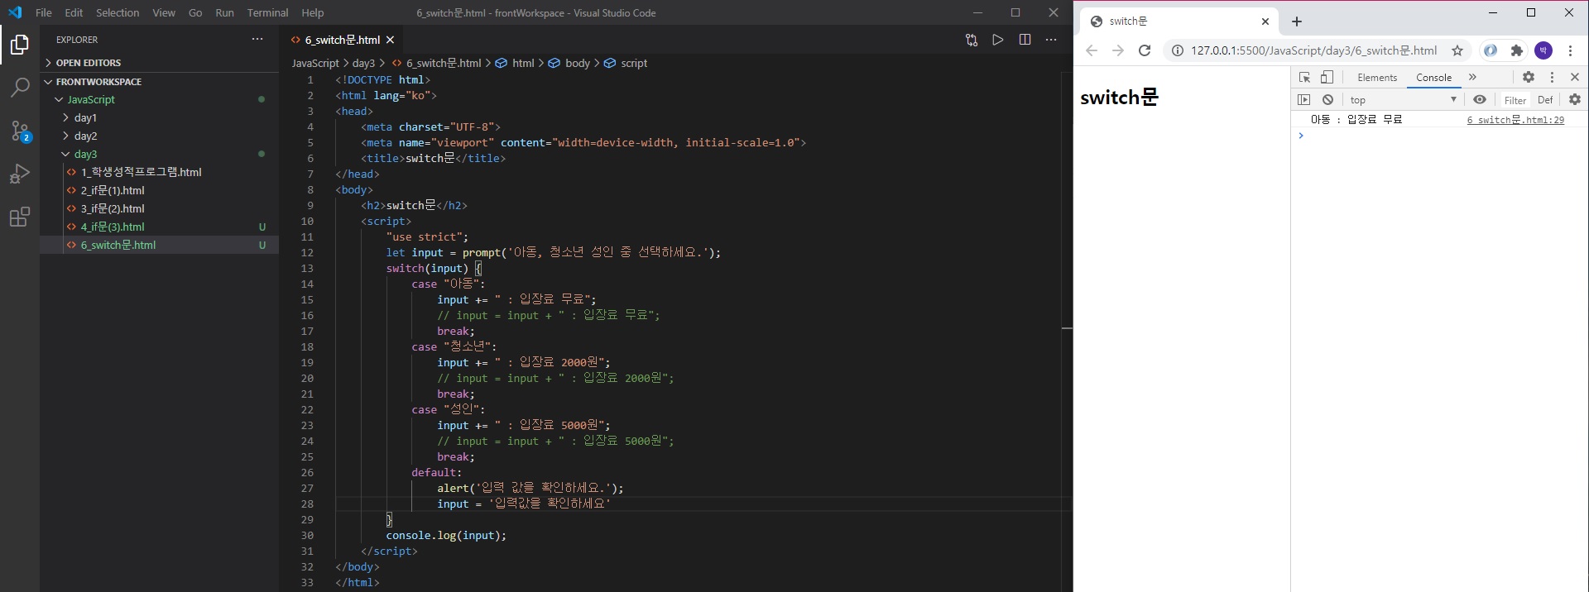
Task: Open 3_if문(2).html file
Action: point(113,208)
